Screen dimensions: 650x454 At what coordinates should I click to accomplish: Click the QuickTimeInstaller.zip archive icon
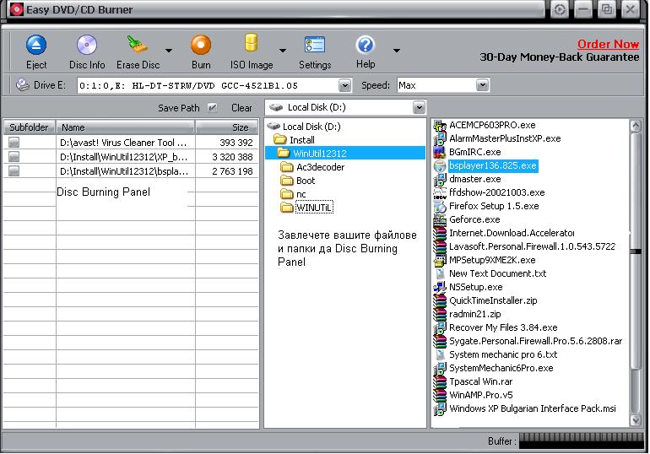click(x=440, y=300)
